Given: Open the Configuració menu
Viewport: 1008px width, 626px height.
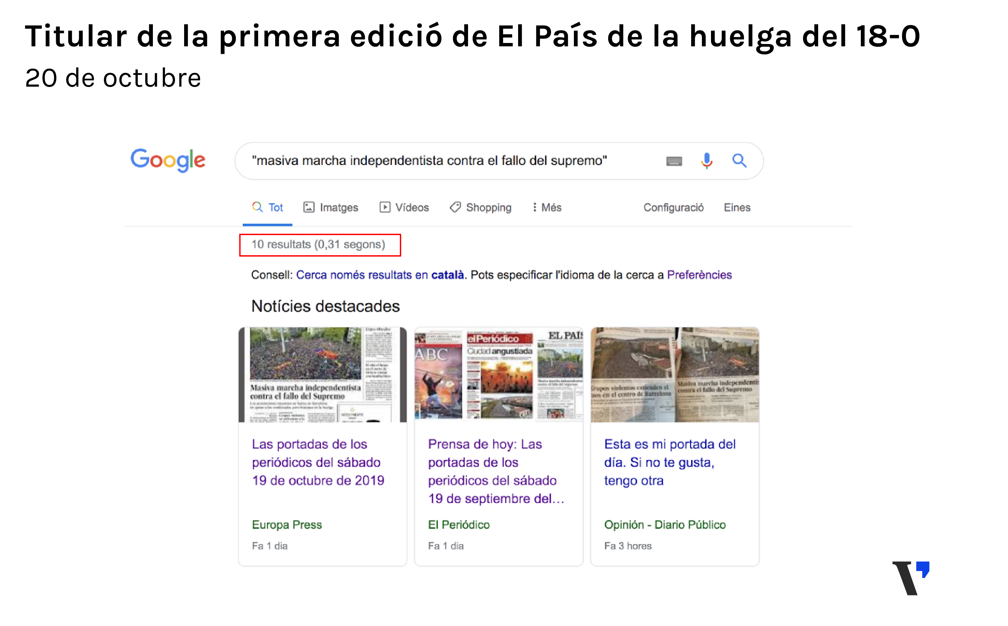Looking at the screenshot, I should (673, 208).
